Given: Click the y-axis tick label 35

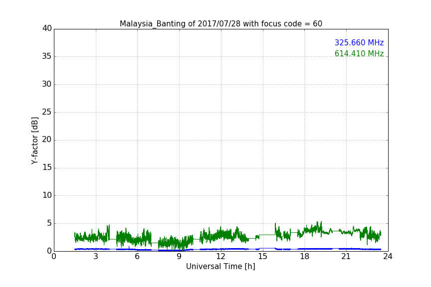Looking at the screenshot, I should click(x=47, y=56).
